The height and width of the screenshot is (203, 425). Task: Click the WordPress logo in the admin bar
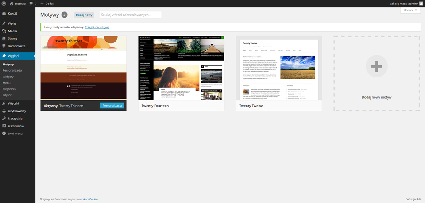(4, 4)
